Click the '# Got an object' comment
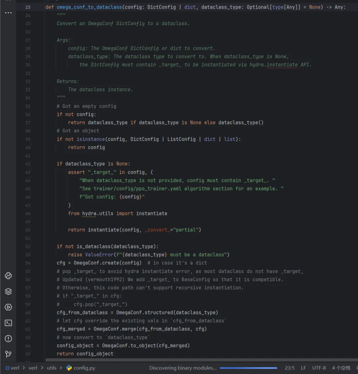Viewport: 358px width, 374px height. pyautogui.click(x=78, y=131)
